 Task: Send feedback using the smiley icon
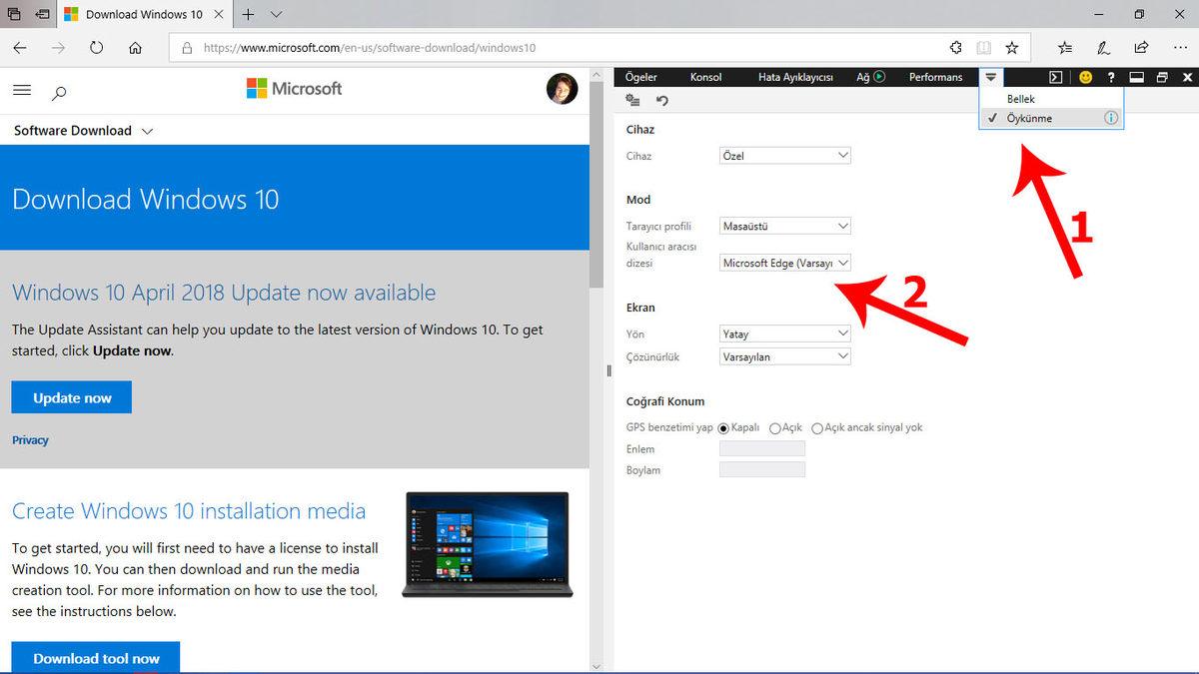coord(1085,76)
